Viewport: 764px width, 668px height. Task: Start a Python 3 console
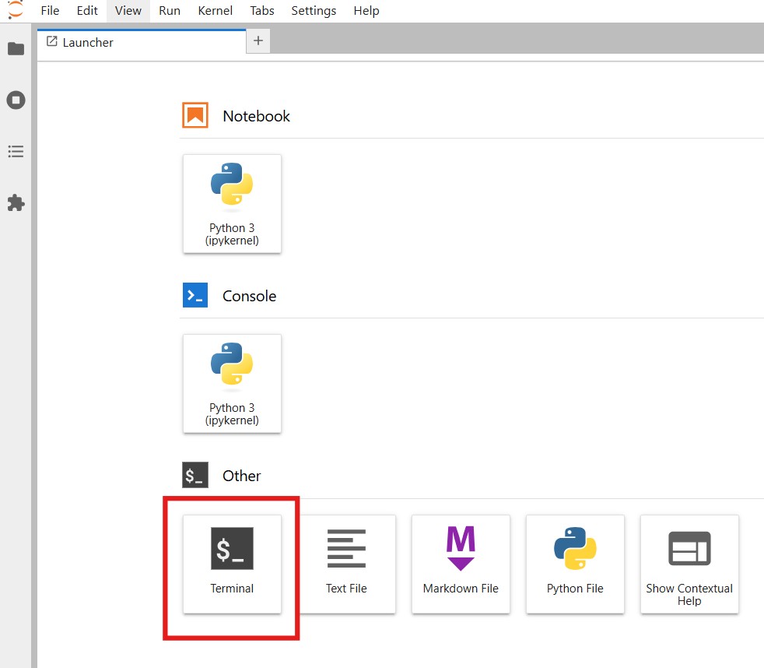pyautogui.click(x=232, y=383)
